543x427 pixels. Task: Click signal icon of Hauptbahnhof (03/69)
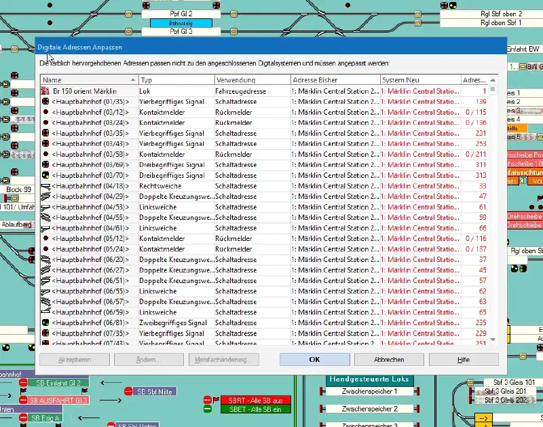(x=45, y=164)
